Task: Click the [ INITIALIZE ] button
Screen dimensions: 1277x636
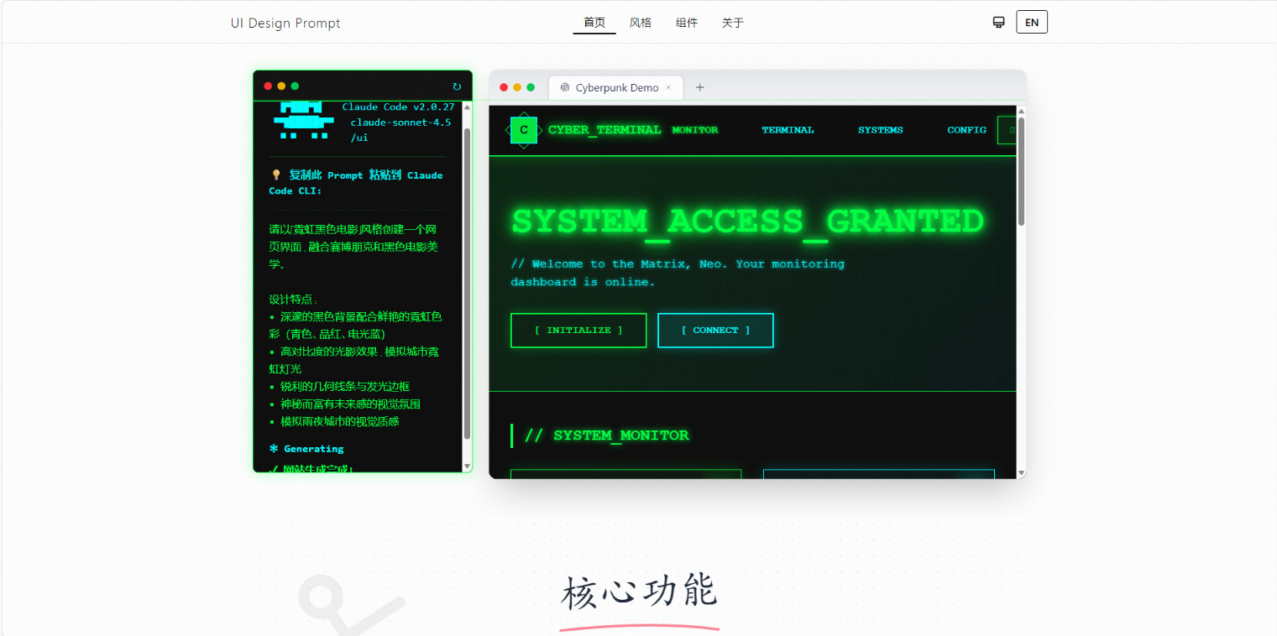Action: pyautogui.click(x=578, y=331)
